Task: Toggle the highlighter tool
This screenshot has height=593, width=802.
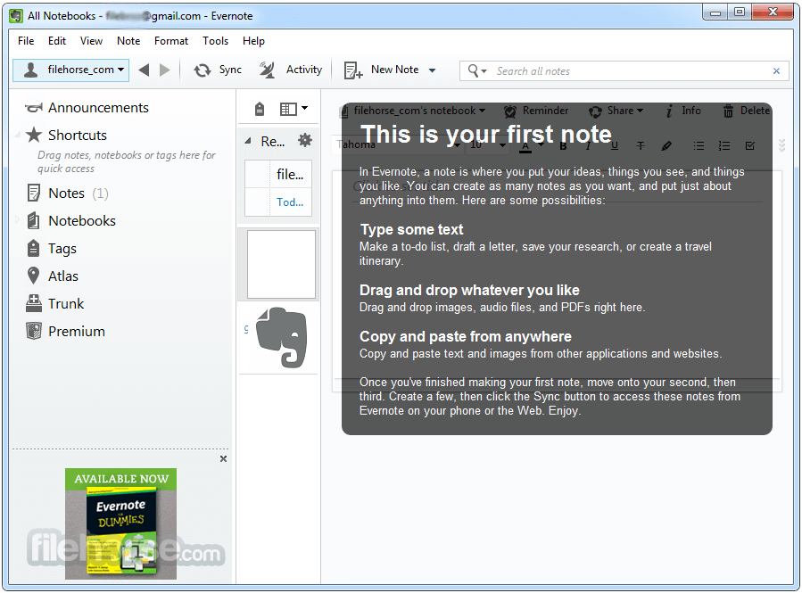Action: [x=666, y=146]
